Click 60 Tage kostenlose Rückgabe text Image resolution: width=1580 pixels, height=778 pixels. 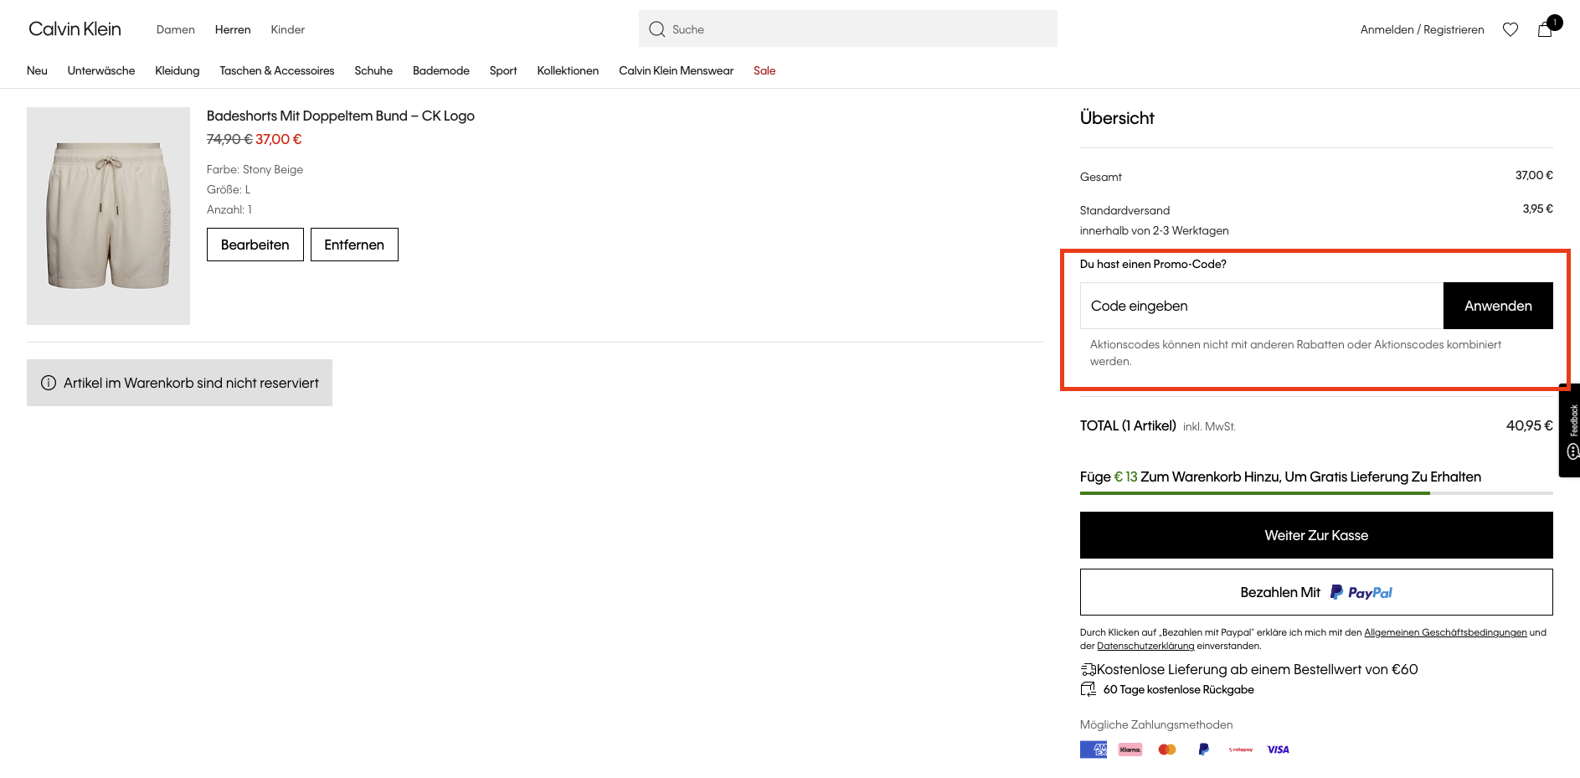1179,689
